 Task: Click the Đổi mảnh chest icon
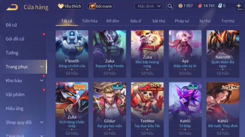coord(92,6)
